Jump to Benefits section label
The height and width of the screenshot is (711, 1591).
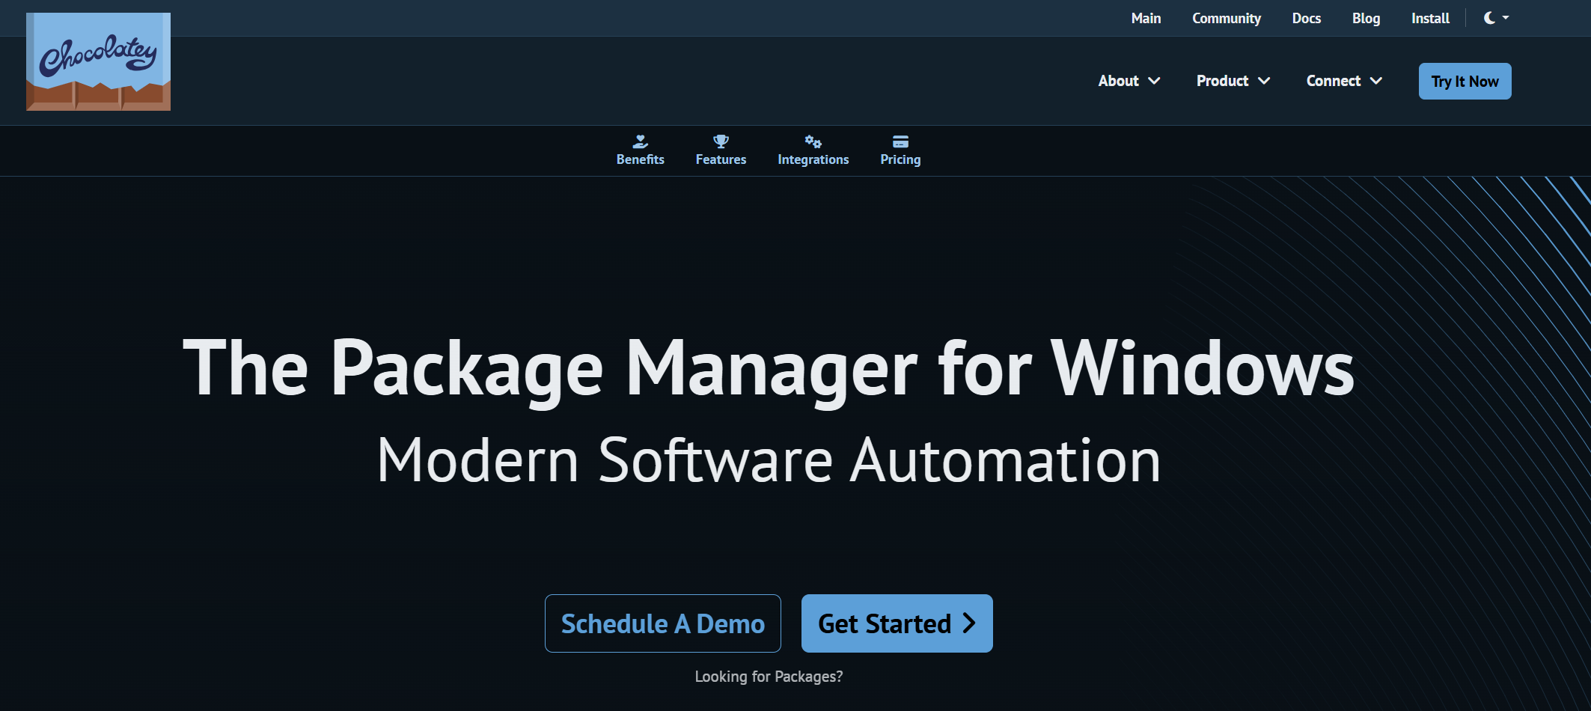[641, 159]
